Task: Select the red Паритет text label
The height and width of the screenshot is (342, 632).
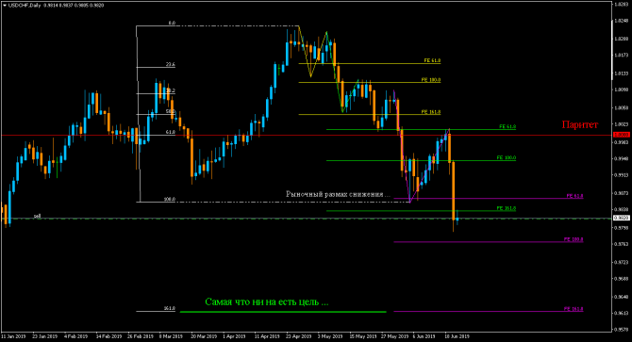Action: (580, 124)
